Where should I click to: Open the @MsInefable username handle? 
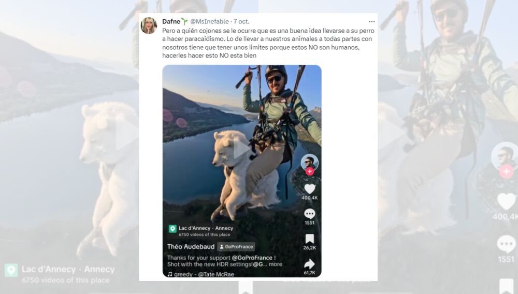[x=209, y=21]
